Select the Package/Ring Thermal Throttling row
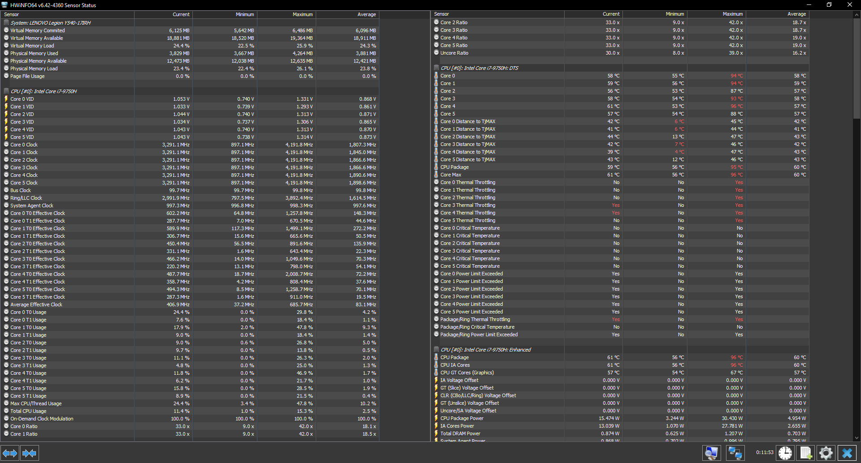The image size is (861, 463). pyautogui.click(x=620, y=319)
